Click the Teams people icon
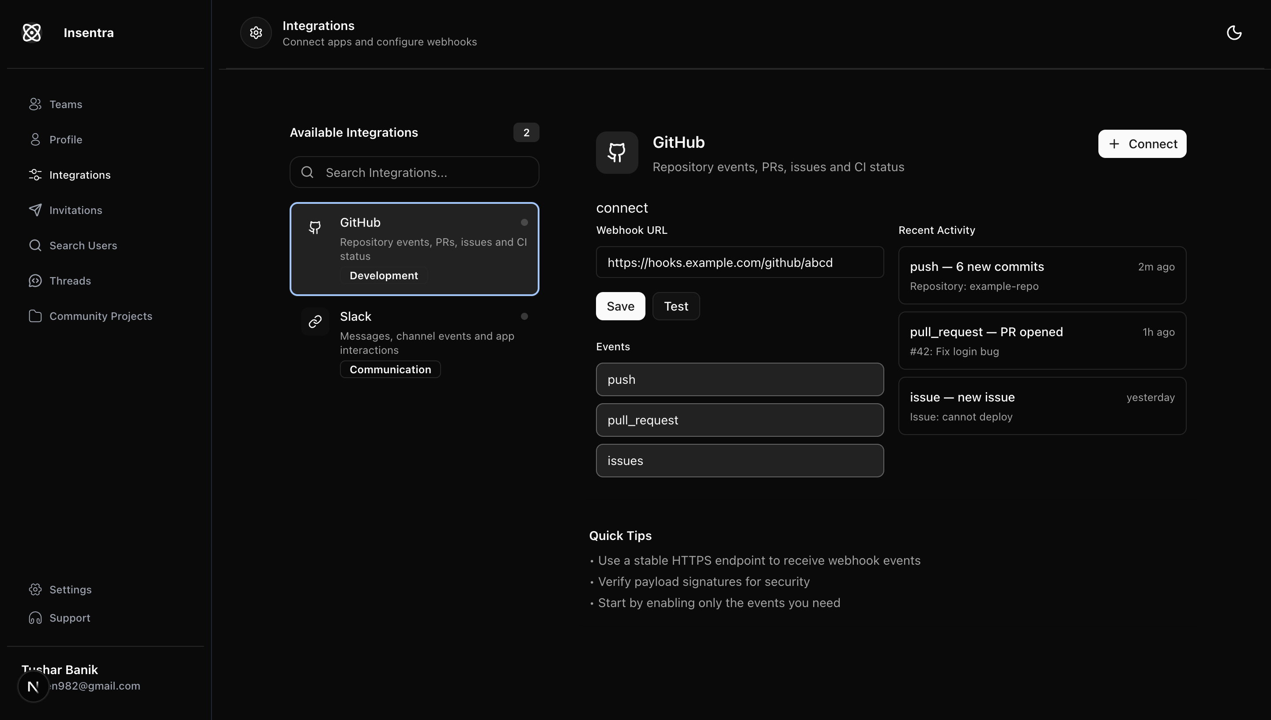Viewport: 1271px width, 720px height. tap(35, 105)
